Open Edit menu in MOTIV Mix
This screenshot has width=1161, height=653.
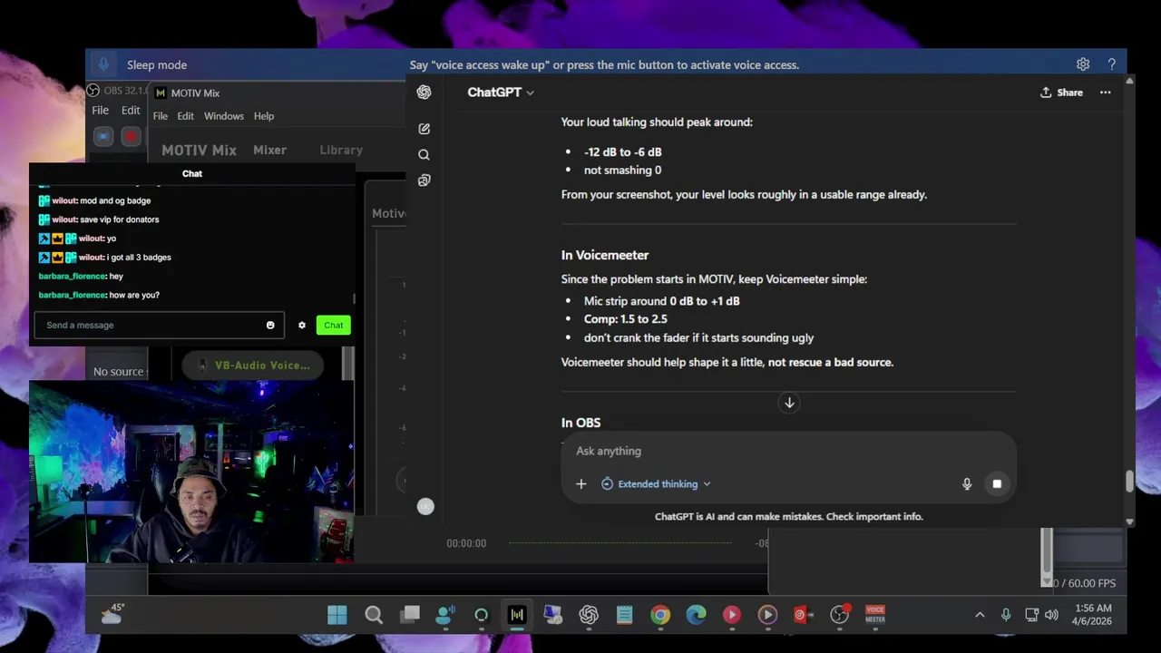point(185,116)
